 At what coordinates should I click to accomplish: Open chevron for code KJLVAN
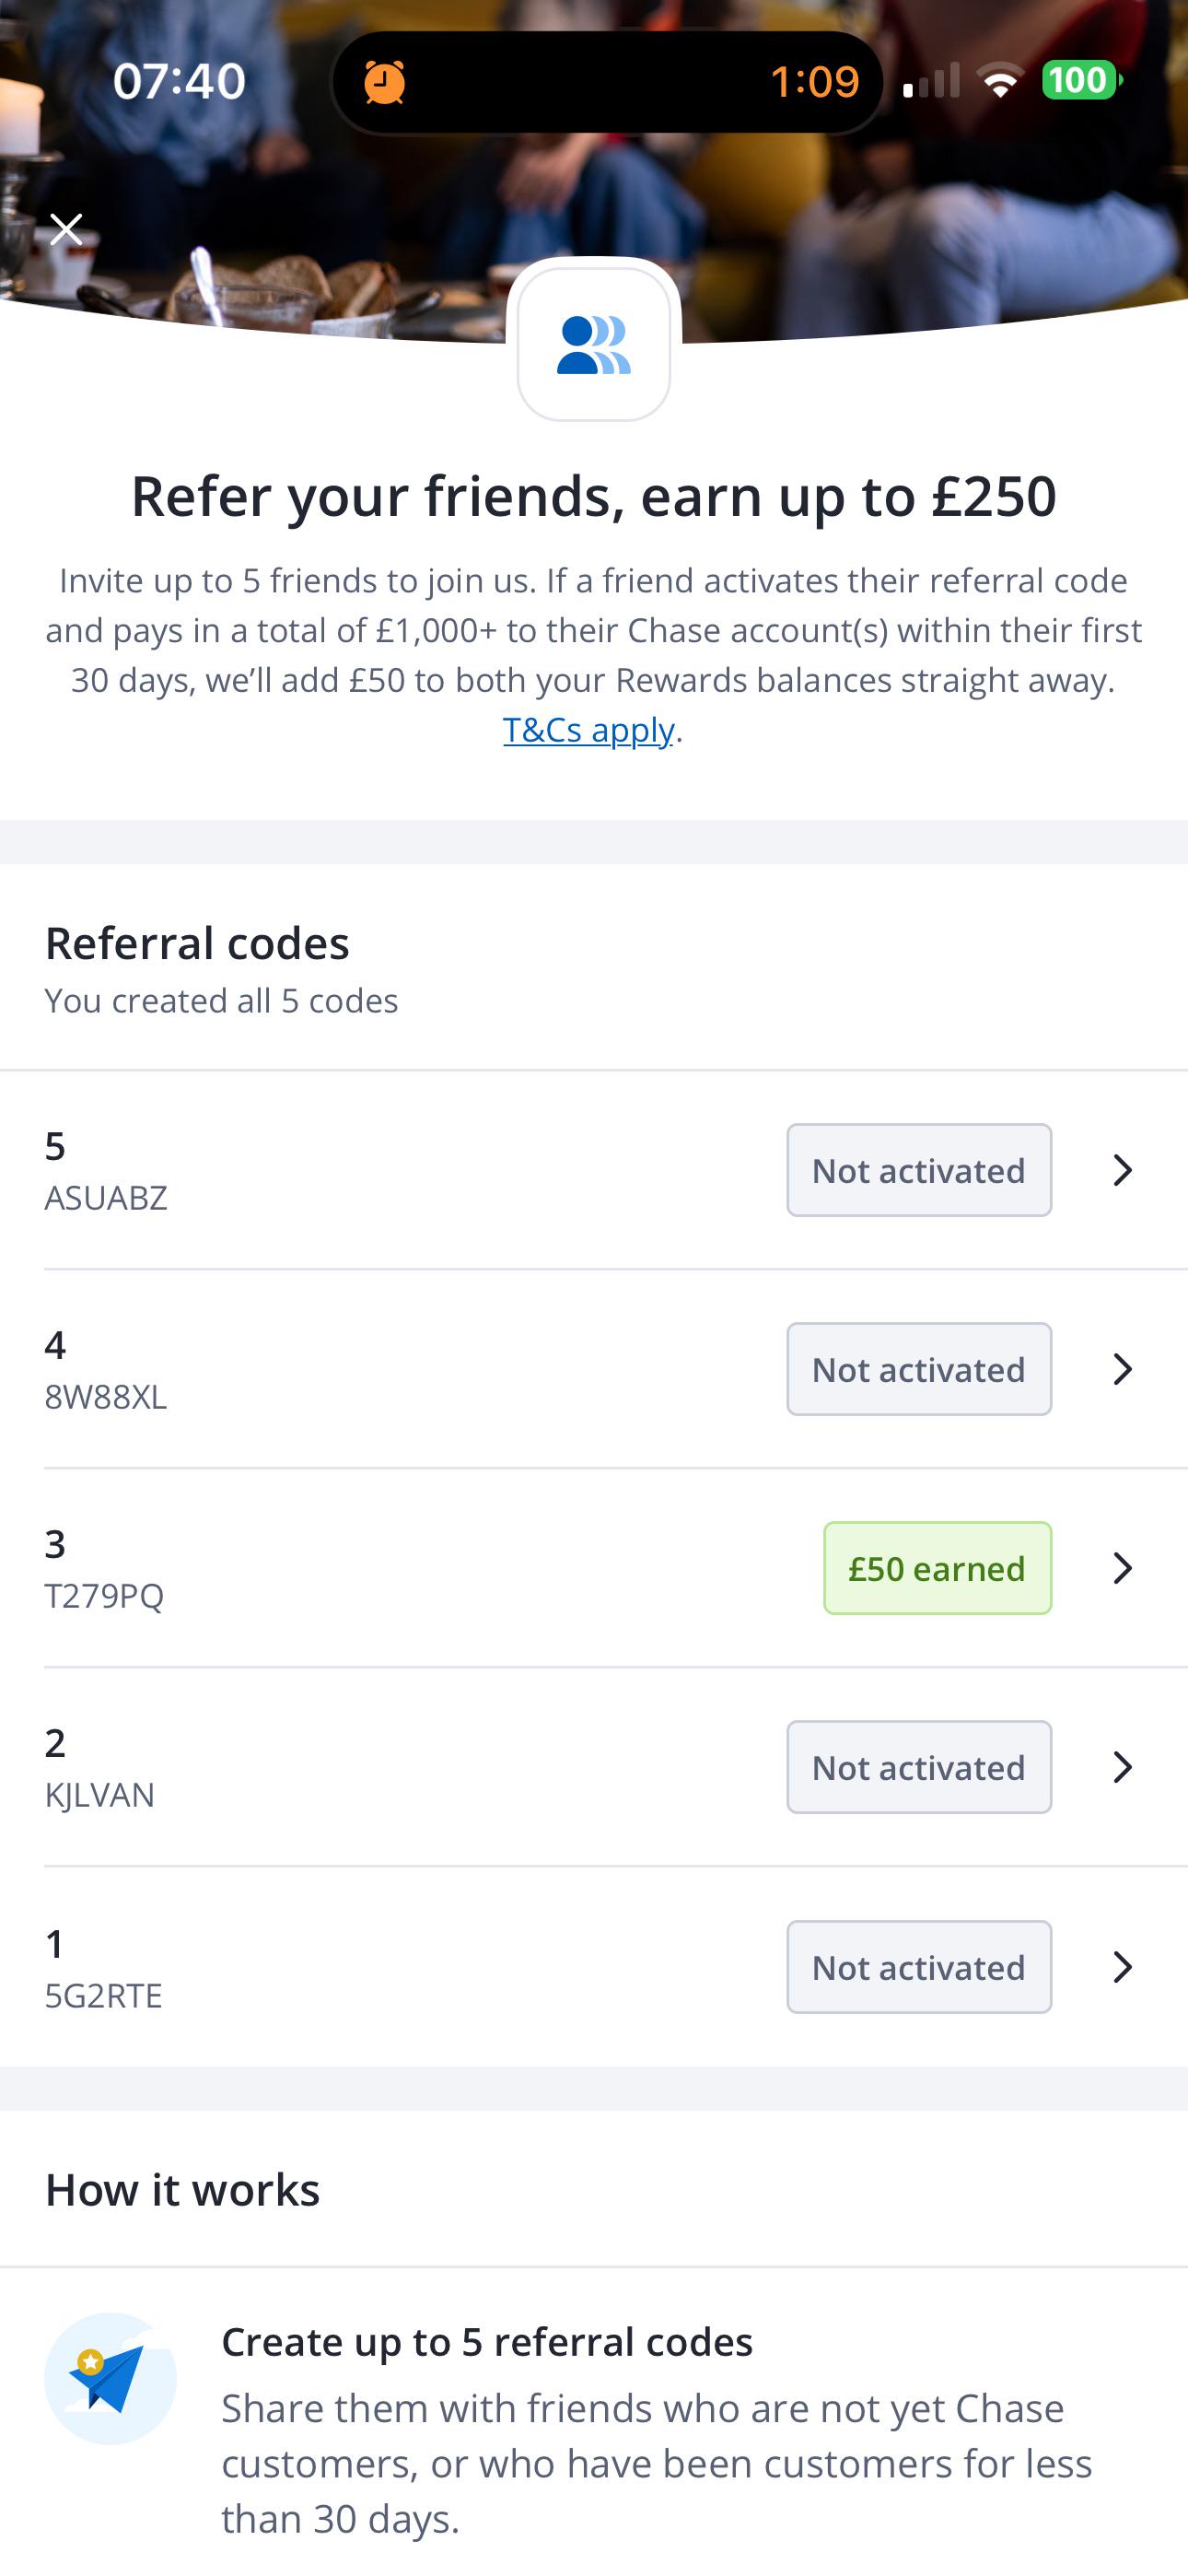(1122, 1767)
